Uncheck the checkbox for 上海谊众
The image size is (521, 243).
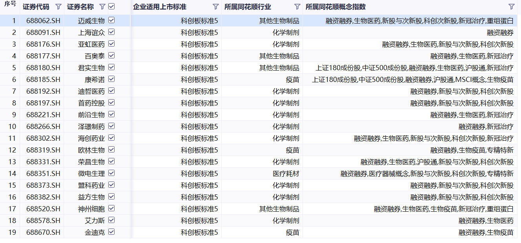tap(111, 32)
